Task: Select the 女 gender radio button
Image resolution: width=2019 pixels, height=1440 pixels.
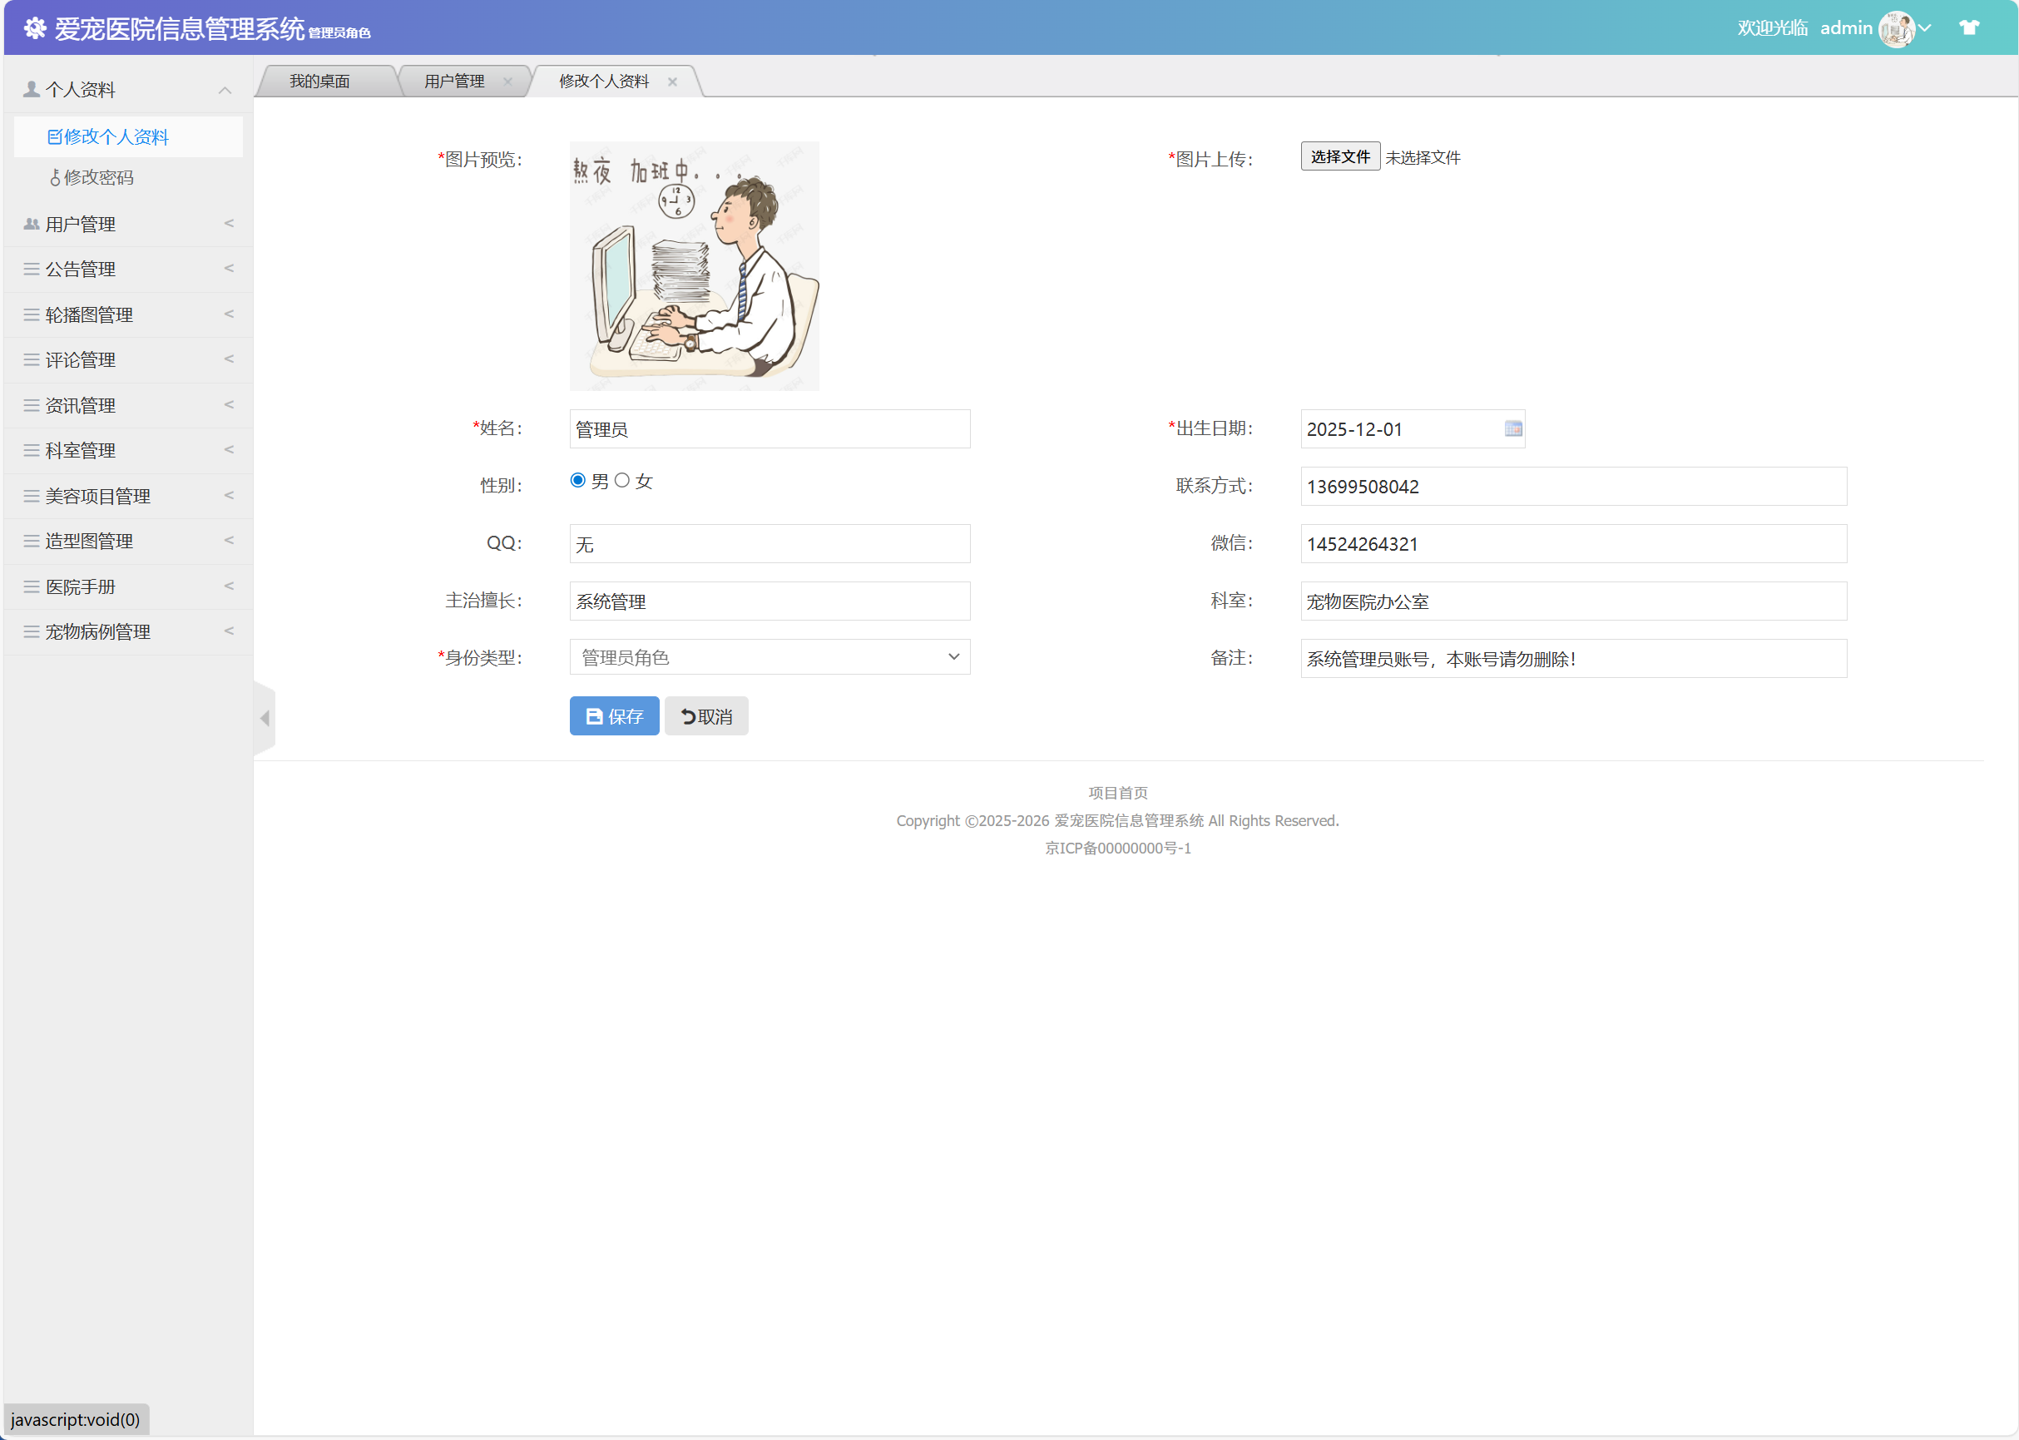Action: [622, 480]
